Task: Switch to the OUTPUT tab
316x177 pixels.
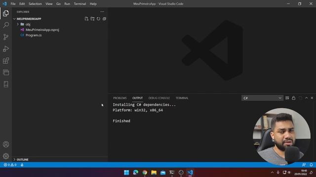Action: 137,98
